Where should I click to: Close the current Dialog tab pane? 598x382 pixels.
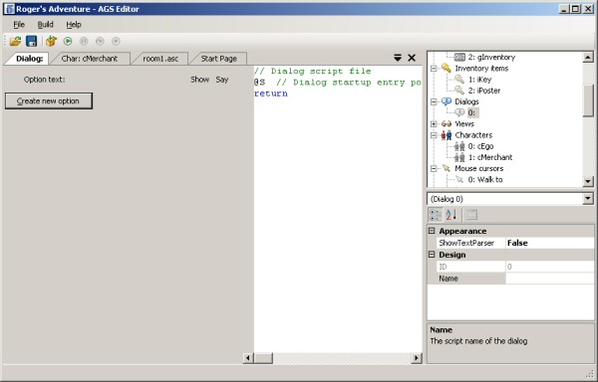point(412,58)
